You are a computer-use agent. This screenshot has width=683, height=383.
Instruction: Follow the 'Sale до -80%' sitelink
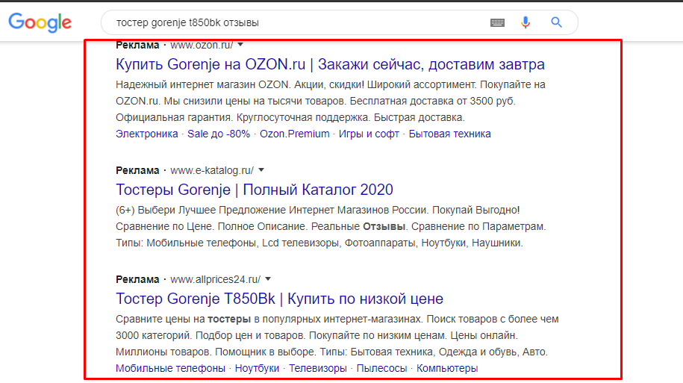click(219, 134)
